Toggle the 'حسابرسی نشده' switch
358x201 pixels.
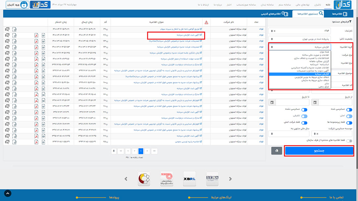304,110
